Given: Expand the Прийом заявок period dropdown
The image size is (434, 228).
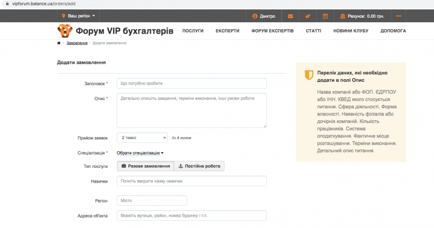Looking at the screenshot, I should point(142,138).
